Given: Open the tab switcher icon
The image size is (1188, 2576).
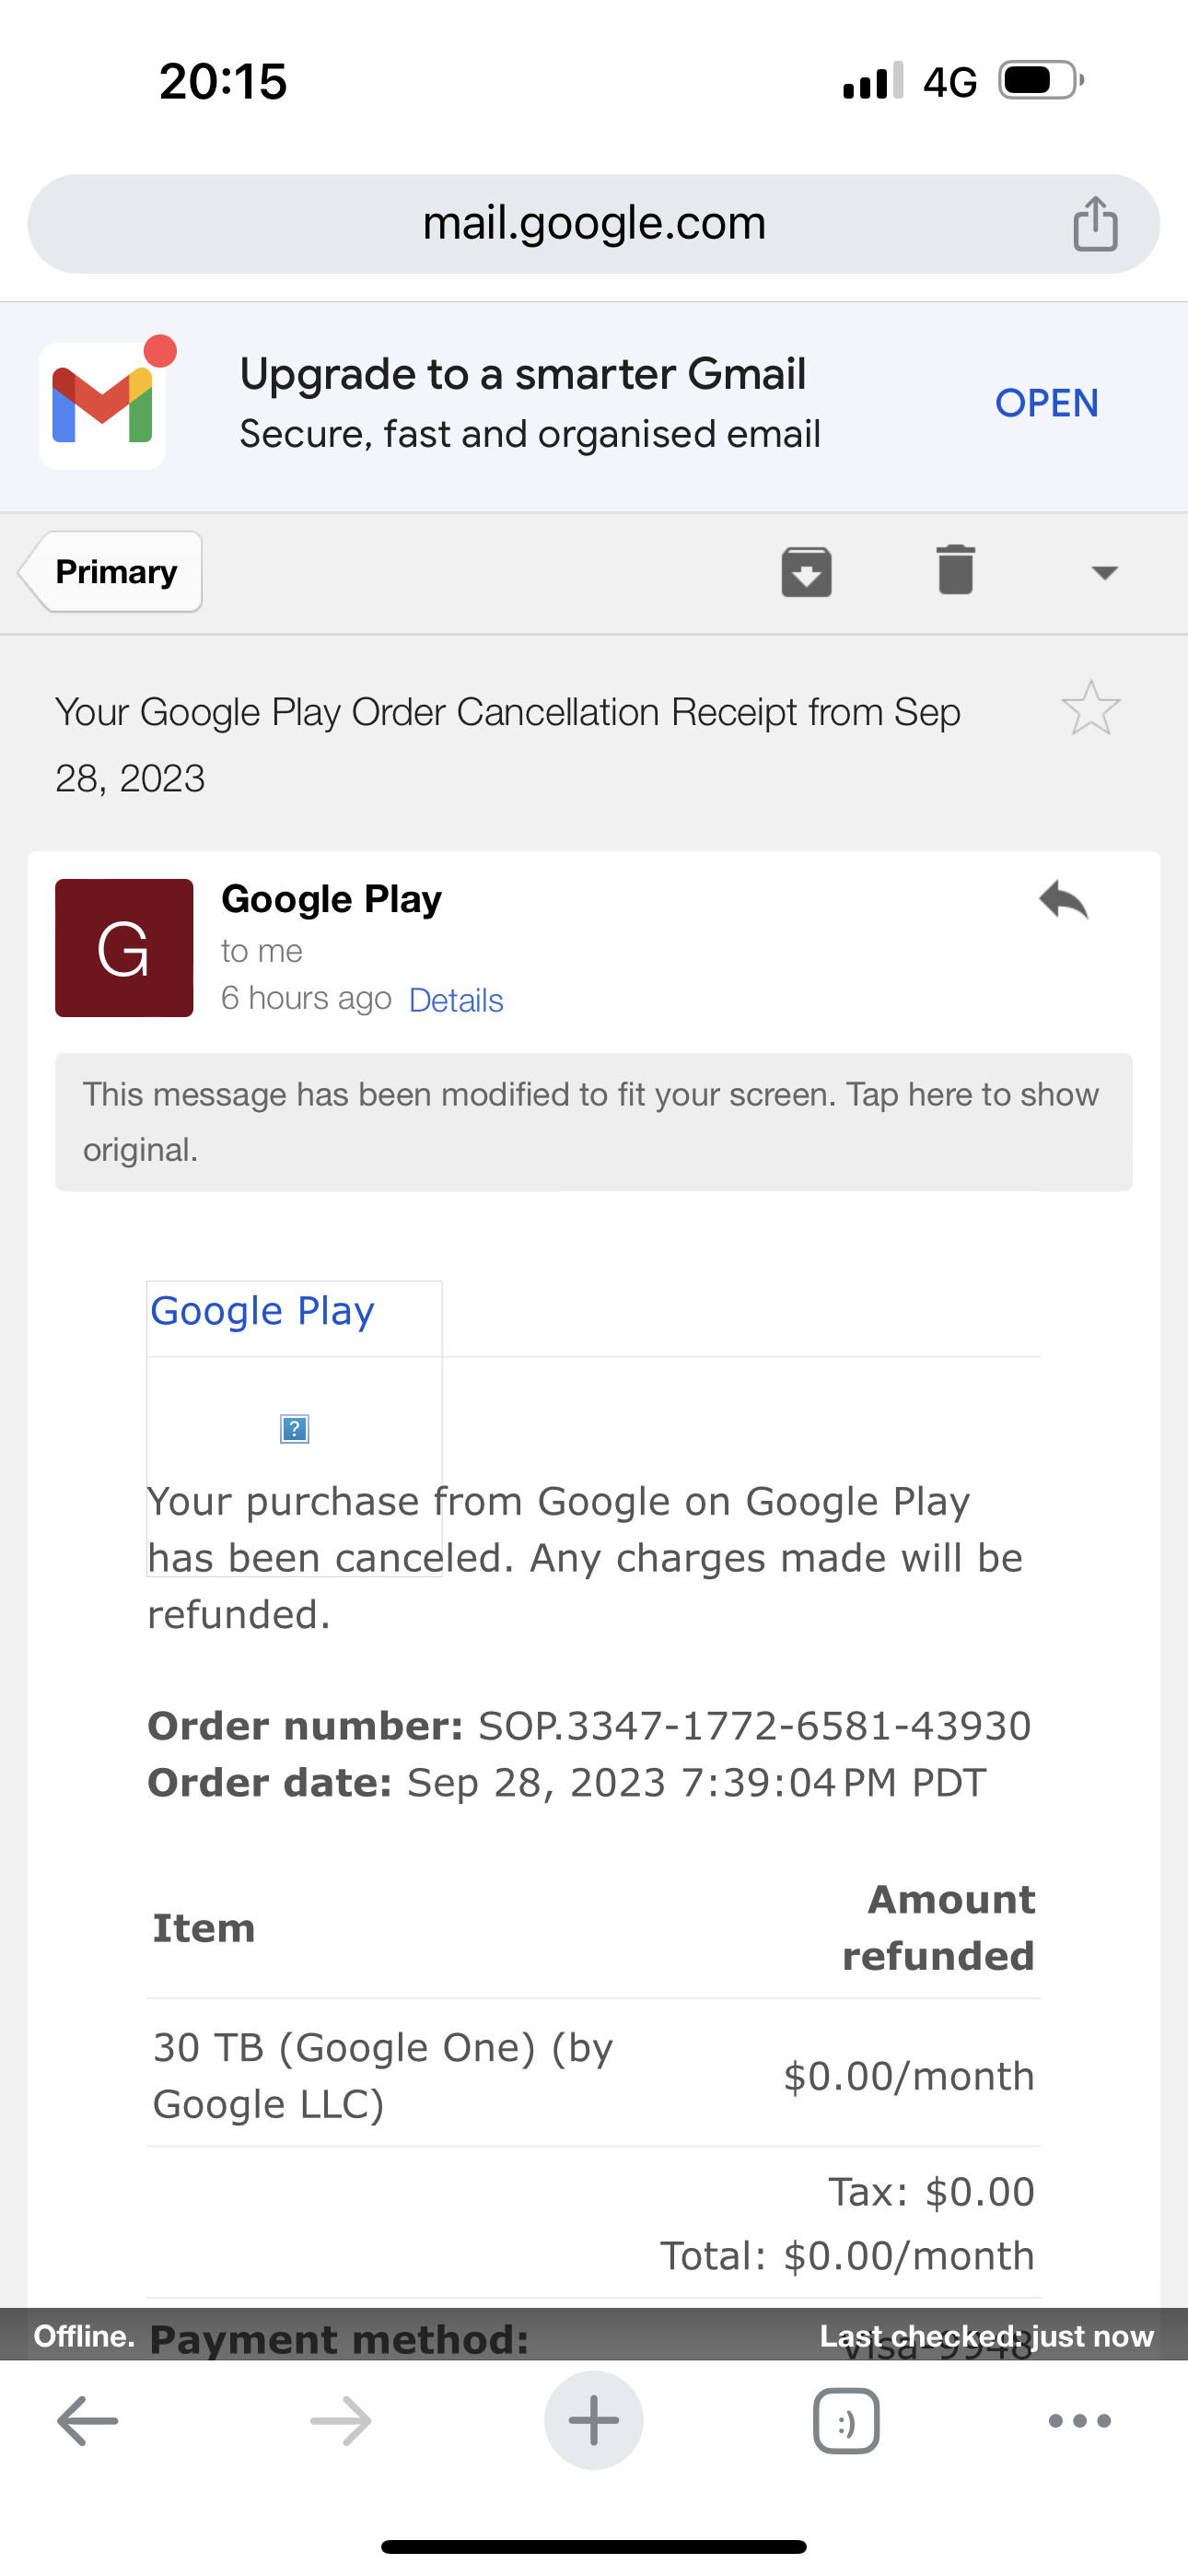Looking at the screenshot, I should pos(846,2421).
